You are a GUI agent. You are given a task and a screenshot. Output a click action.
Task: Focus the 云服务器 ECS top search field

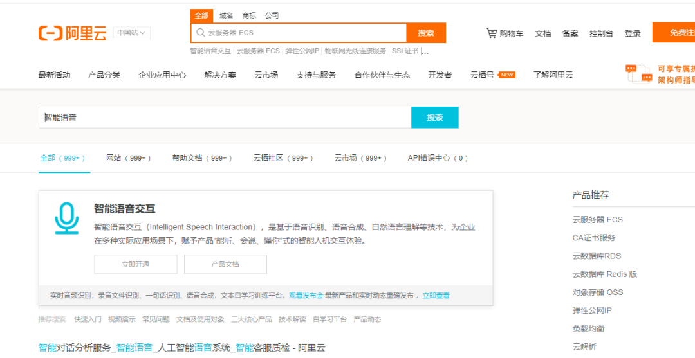299,33
